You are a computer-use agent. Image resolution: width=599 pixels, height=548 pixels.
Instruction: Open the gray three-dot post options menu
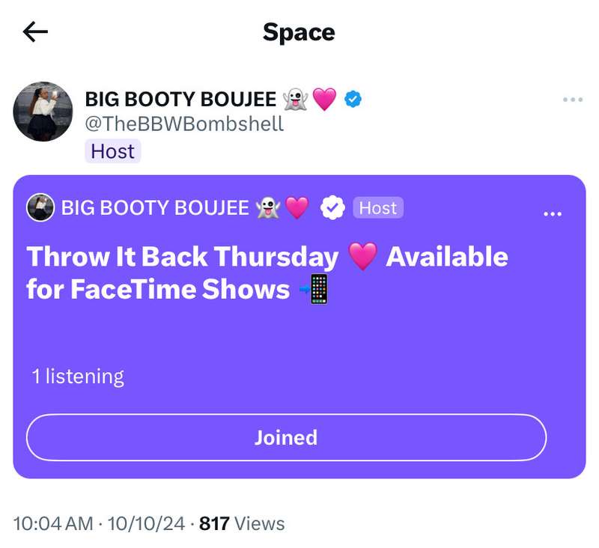pyautogui.click(x=572, y=100)
